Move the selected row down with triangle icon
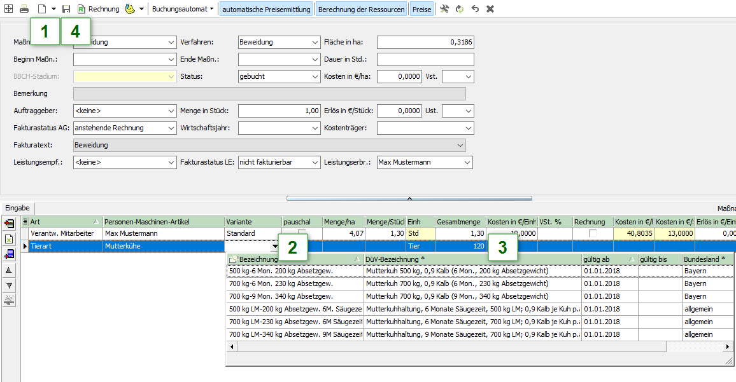The image size is (736, 382). click(9, 285)
